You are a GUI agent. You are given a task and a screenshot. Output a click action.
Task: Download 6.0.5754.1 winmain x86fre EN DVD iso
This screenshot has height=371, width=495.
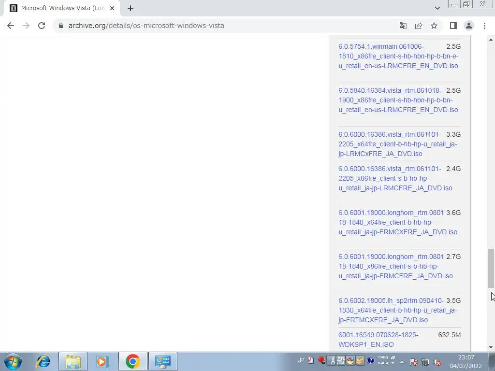(x=398, y=56)
